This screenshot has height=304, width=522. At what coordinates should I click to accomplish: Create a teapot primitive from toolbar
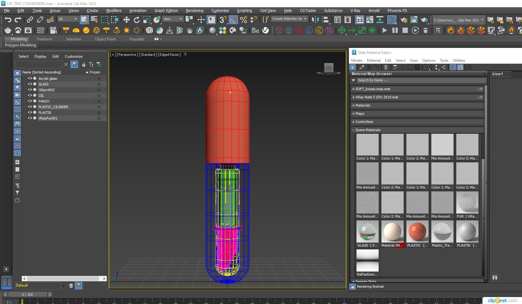pyautogui.click(x=8, y=30)
